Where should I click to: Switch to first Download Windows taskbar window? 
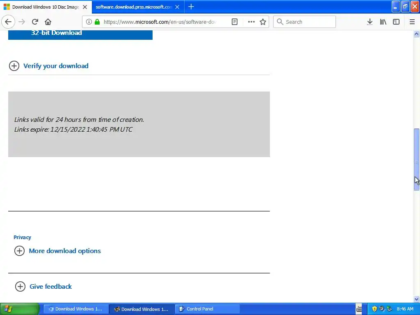click(76, 309)
